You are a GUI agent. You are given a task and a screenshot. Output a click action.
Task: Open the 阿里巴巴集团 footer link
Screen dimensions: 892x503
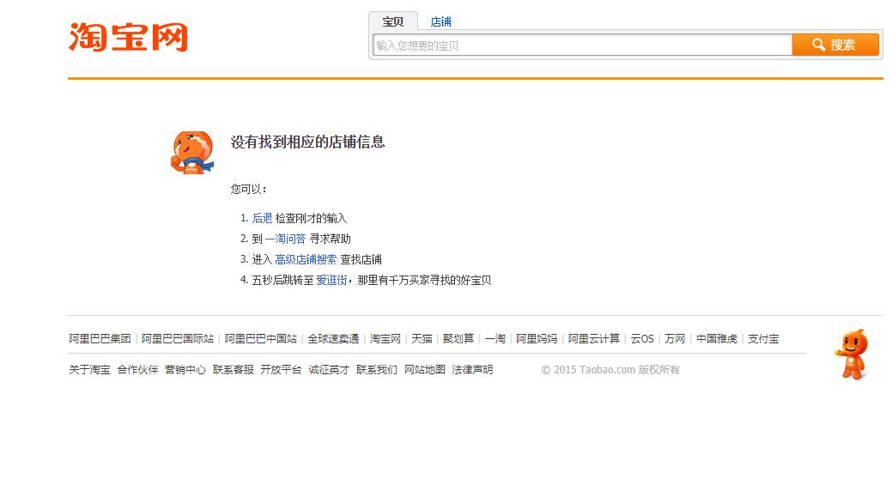[100, 339]
